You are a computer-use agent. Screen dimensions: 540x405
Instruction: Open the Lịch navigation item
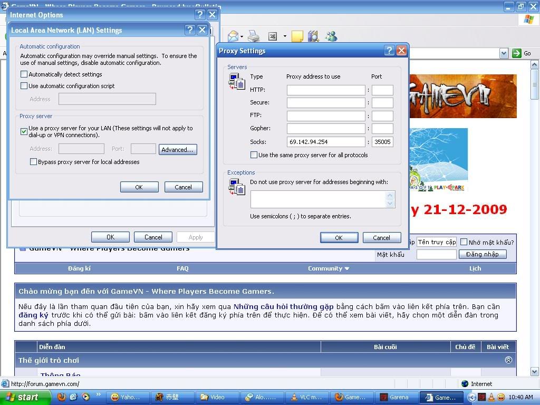(x=475, y=268)
